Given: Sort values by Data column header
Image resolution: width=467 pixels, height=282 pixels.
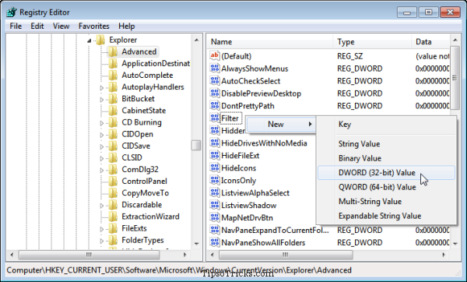Looking at the screenshot, I should (431, 42).
